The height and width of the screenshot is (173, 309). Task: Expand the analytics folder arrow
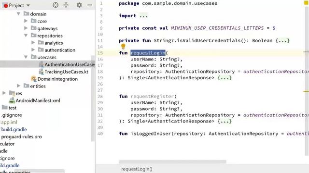(33, 42)
